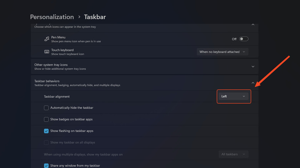Click the Taskbar behaviors heading text

47,81
